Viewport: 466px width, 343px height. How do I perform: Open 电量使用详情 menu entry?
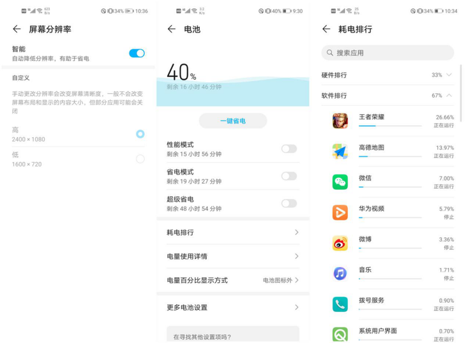pos(233,256)
